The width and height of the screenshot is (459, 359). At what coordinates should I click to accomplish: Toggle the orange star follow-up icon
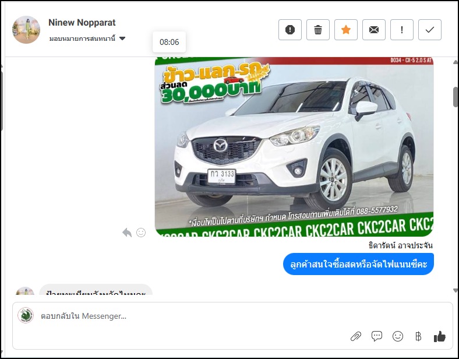346,30
